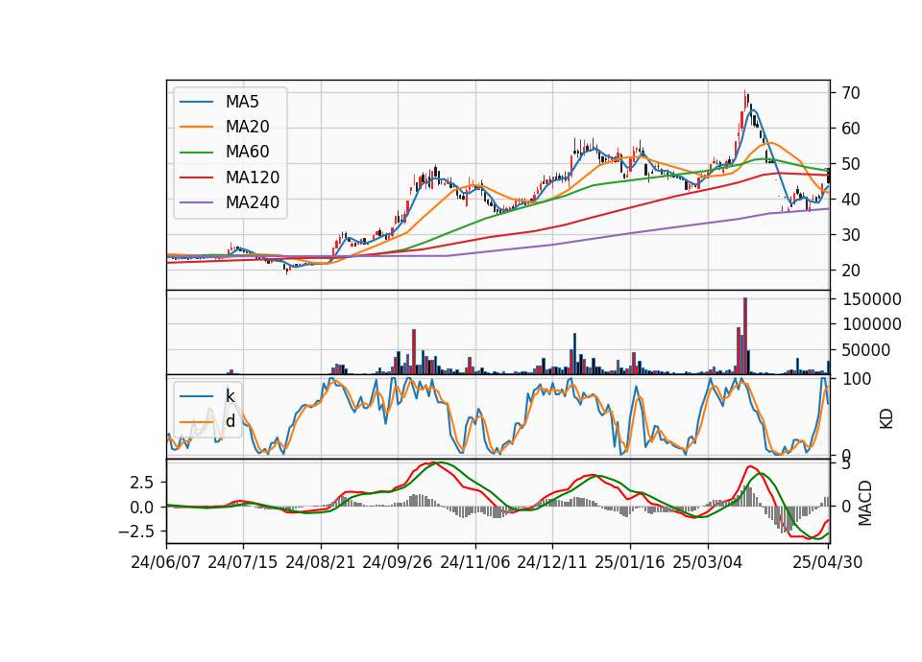
Task: Click the MACD left axis value 0.0
Action: click(x=142, y=507)
